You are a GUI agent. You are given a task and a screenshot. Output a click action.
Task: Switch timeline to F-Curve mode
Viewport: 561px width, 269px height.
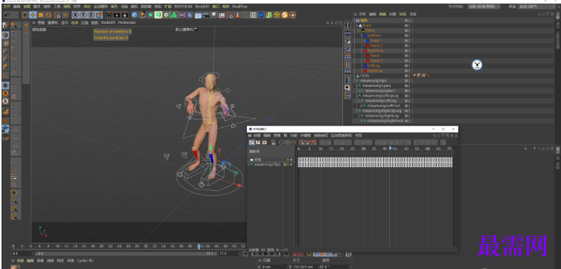(x=258, y=143)
